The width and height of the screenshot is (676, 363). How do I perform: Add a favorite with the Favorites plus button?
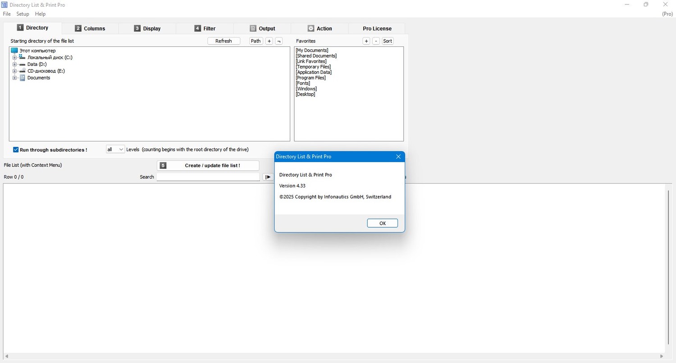366,41
